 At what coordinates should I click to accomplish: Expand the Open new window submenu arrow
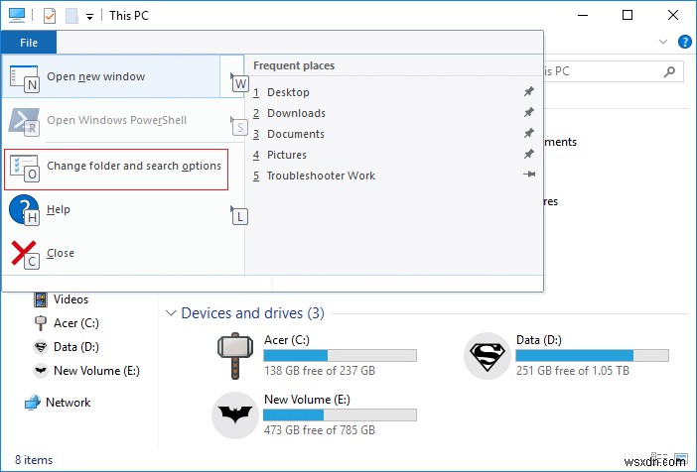click(232, 76)
